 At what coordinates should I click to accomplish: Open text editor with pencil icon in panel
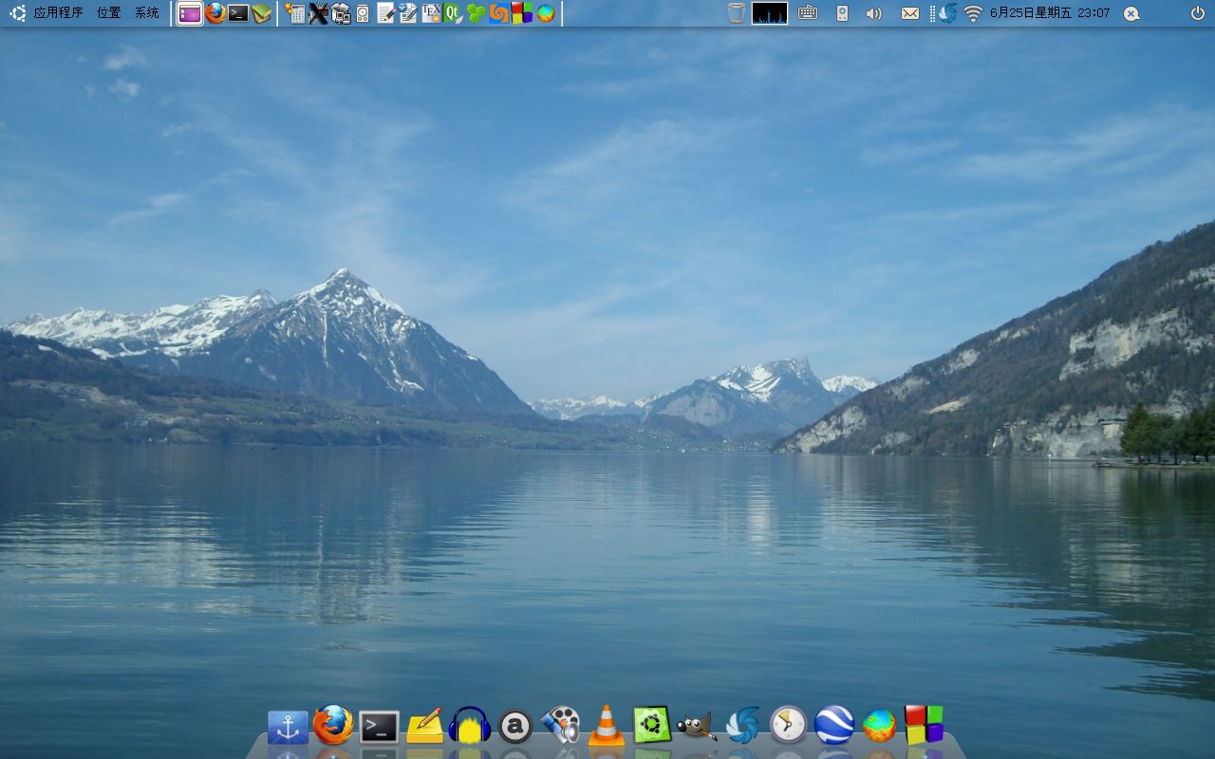tap(385, 13)
